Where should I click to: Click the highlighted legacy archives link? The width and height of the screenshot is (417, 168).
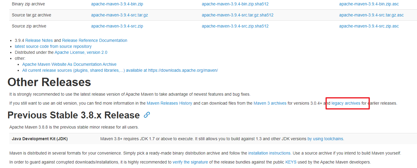point(346,103)
